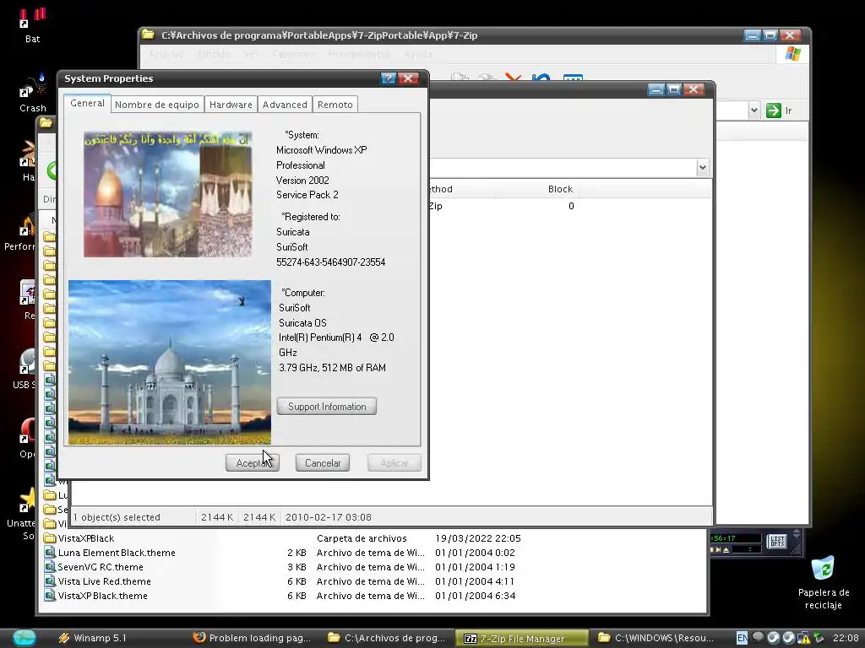
Task: Click the network warning tray icon
Action: point(804,638)
